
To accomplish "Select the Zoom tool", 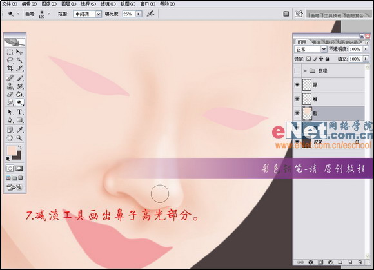I will coord(19,138).
